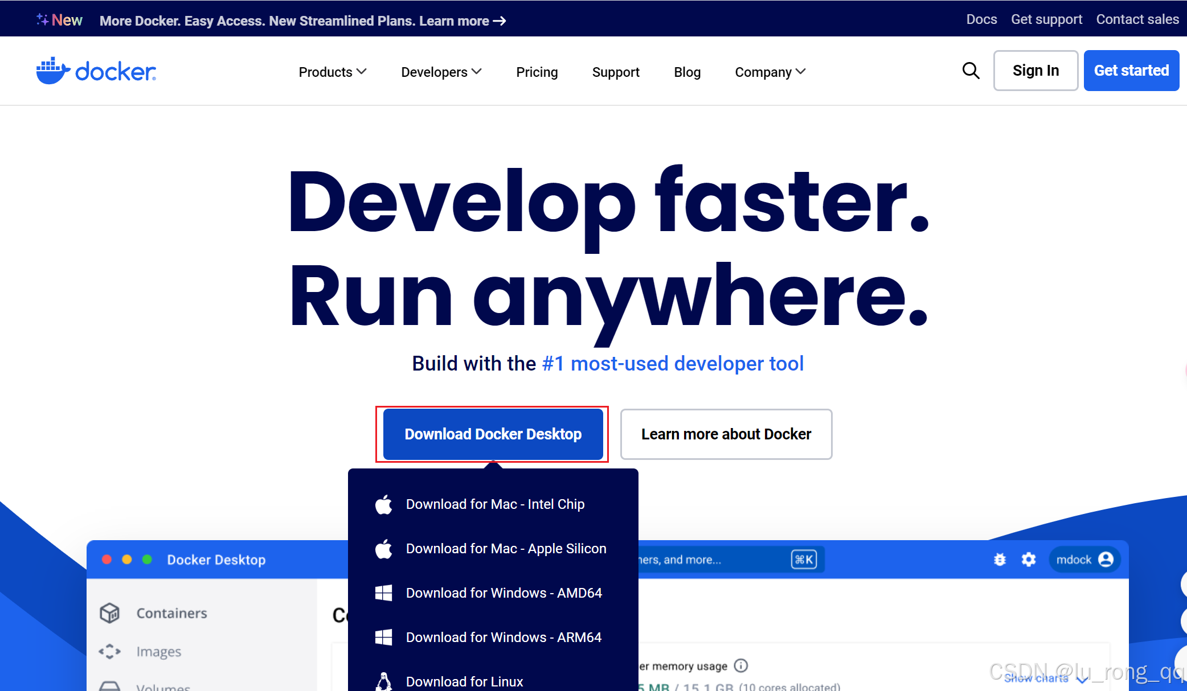
Task: Click the Get started button
Action: click(1131, 71)
